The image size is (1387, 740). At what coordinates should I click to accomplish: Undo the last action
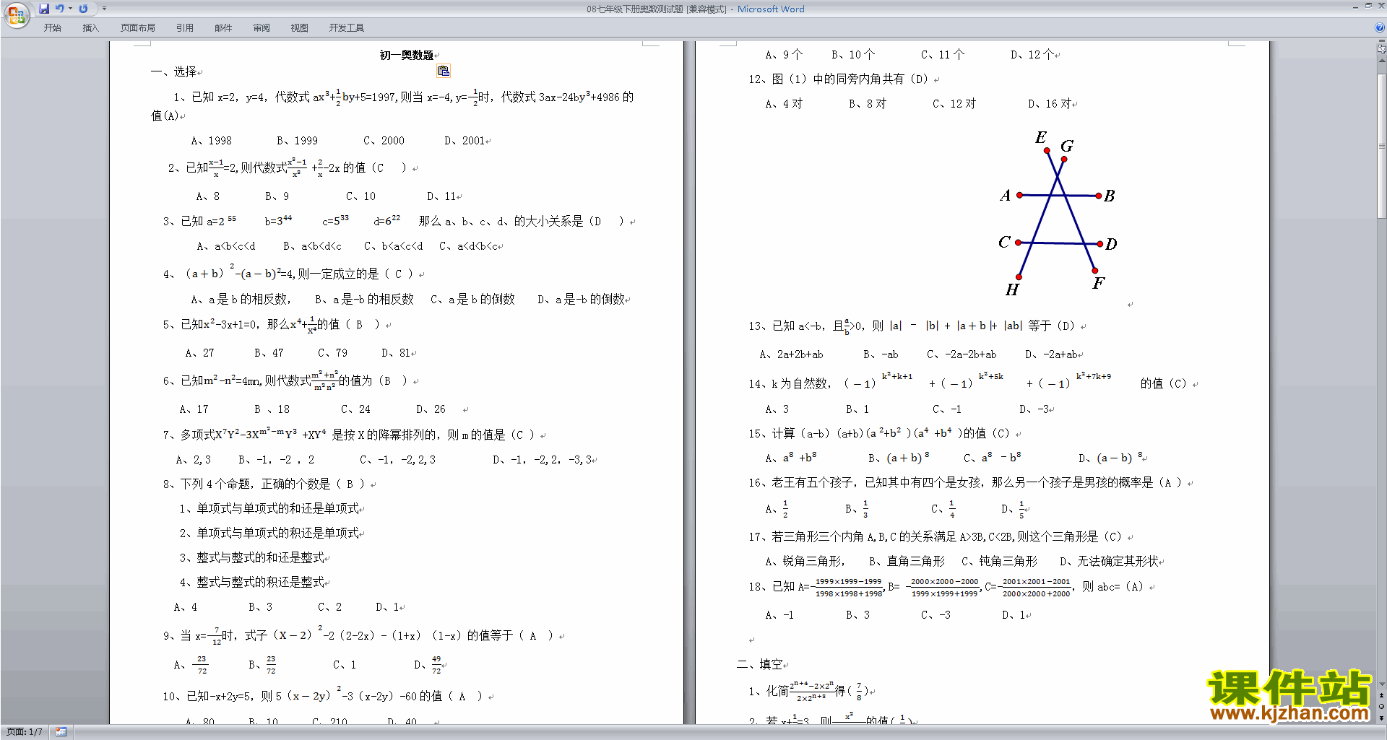60,9
